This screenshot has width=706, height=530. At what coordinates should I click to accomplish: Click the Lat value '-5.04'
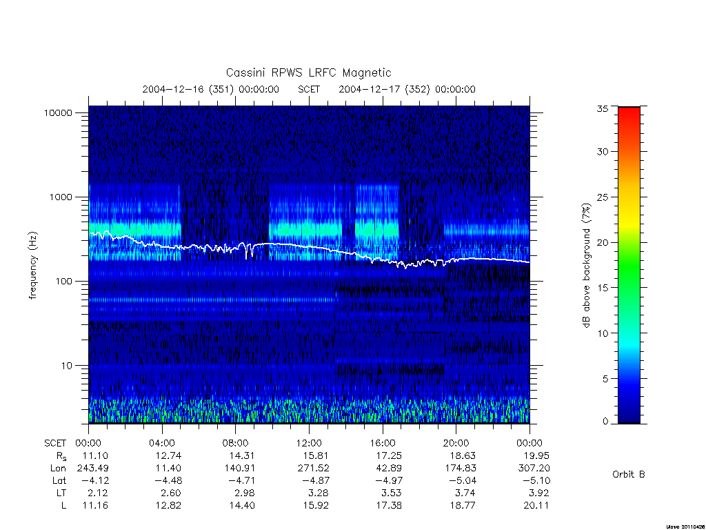(x=463, y=481)
